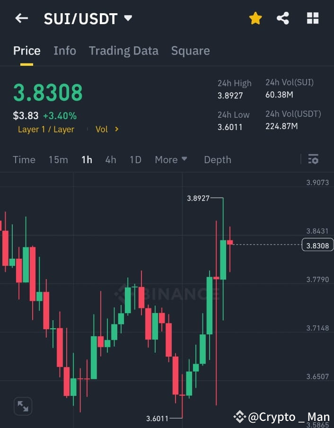Open the Square tab

[x=191, y=51]
